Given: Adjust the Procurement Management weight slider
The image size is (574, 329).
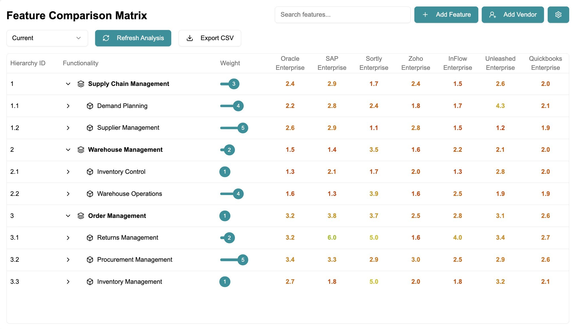Looking at the screenshot, I should click(x=243, y=260).
